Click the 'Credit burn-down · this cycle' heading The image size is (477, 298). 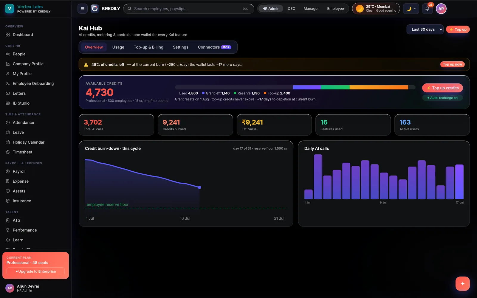click(113, 148)
